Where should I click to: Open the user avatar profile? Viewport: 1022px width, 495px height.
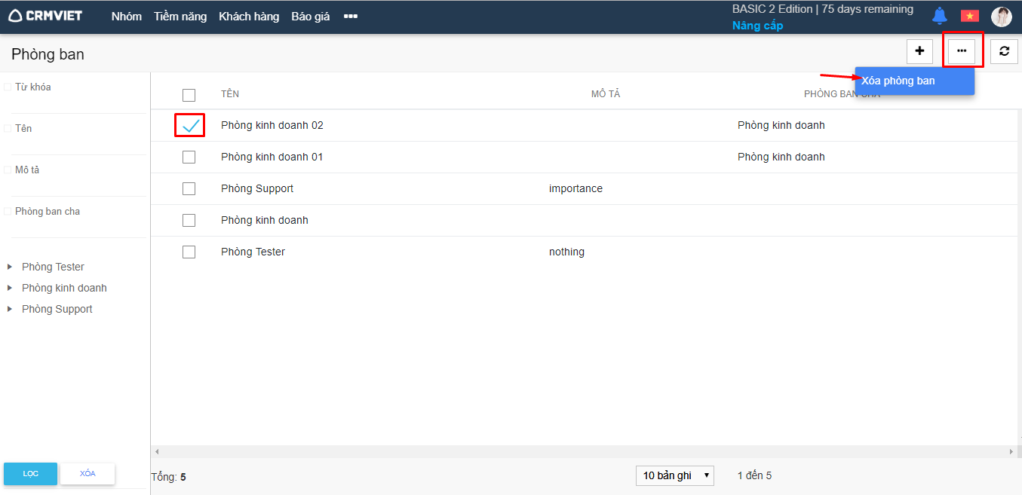point(1001,17)
